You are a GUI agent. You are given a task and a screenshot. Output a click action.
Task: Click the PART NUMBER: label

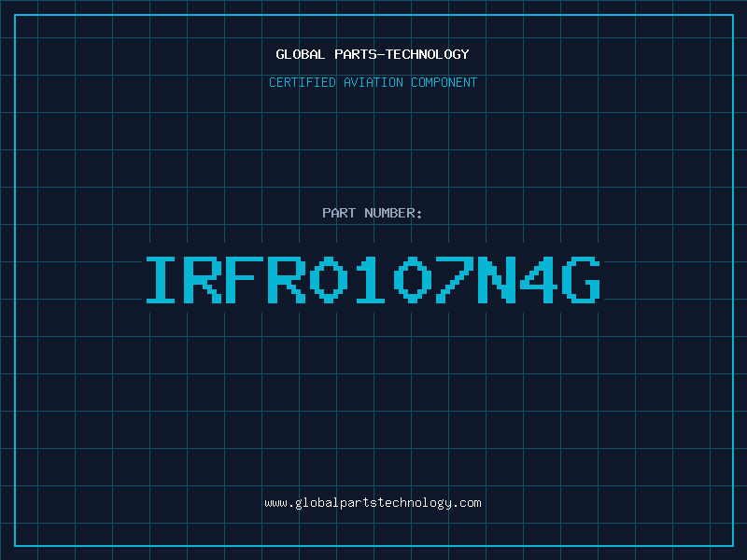pyautogui.click(x=373, y=214)
